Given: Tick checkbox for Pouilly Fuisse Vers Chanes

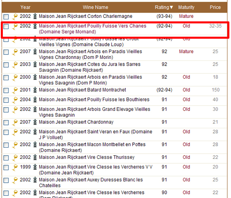Looking at the screenshot, I should 6,27.
